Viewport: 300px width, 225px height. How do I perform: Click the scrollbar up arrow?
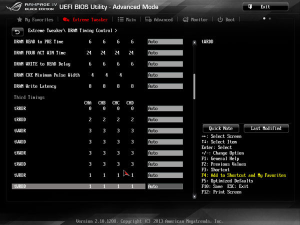[194, 42]
